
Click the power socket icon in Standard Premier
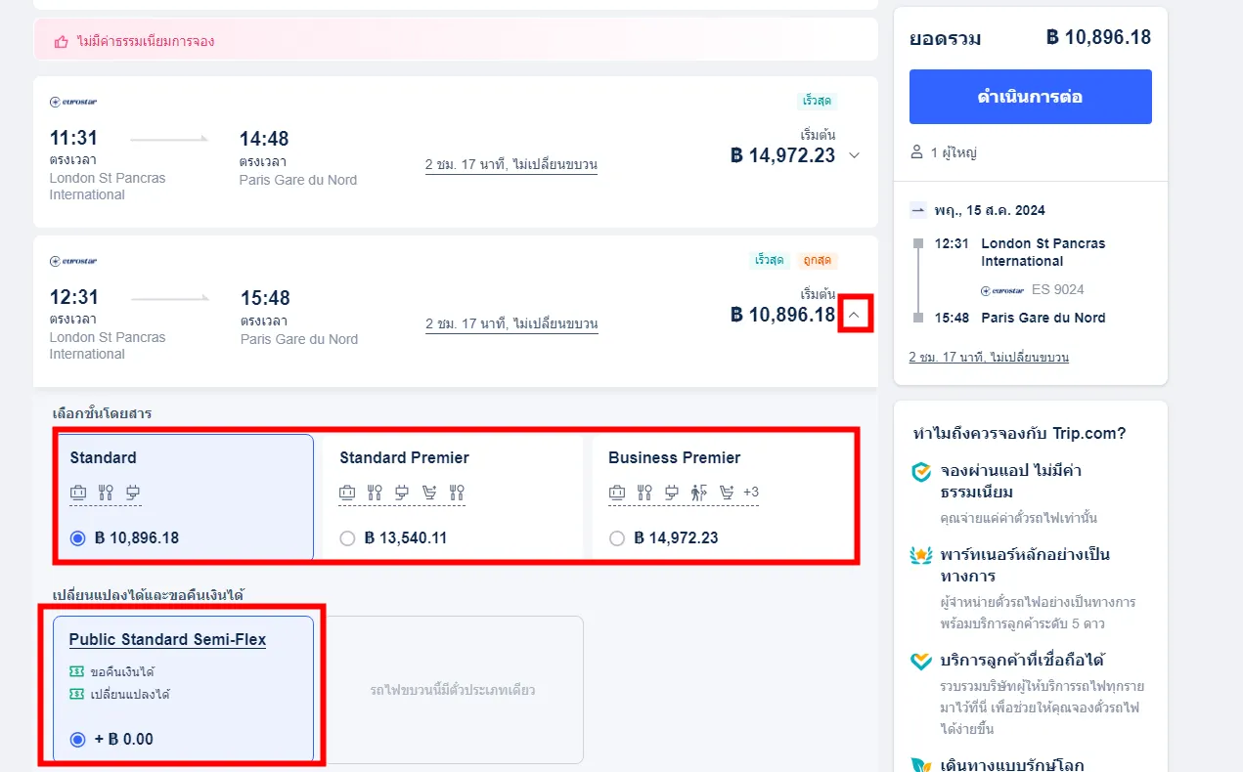[x=401, y=493]
